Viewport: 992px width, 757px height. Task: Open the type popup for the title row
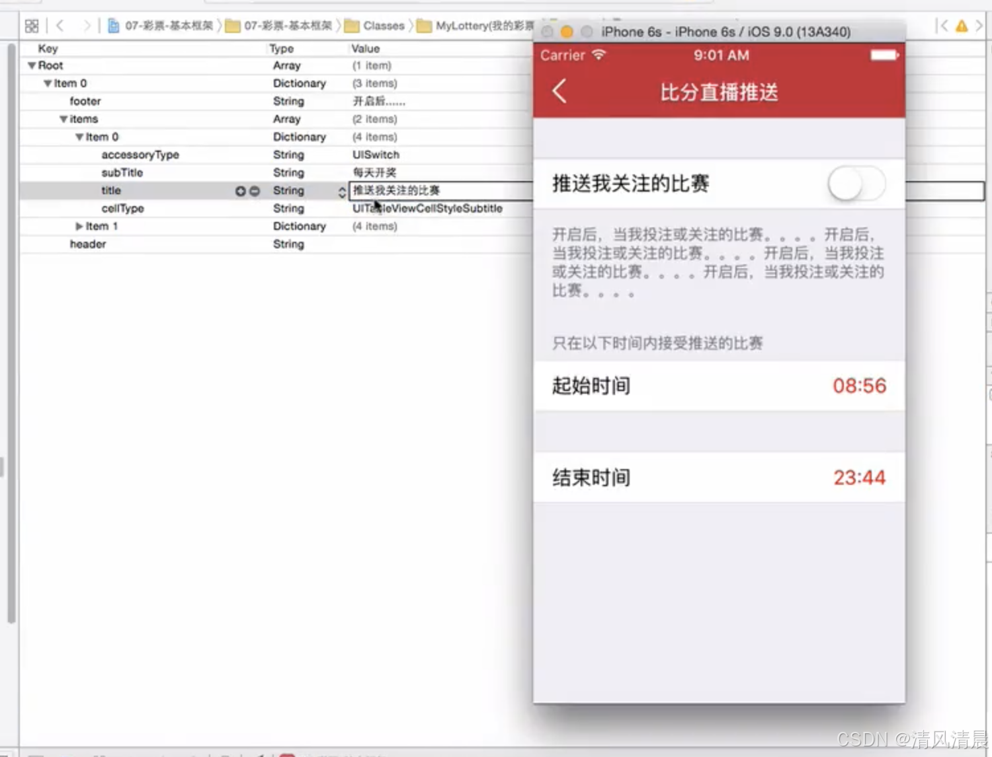(341, 191)
